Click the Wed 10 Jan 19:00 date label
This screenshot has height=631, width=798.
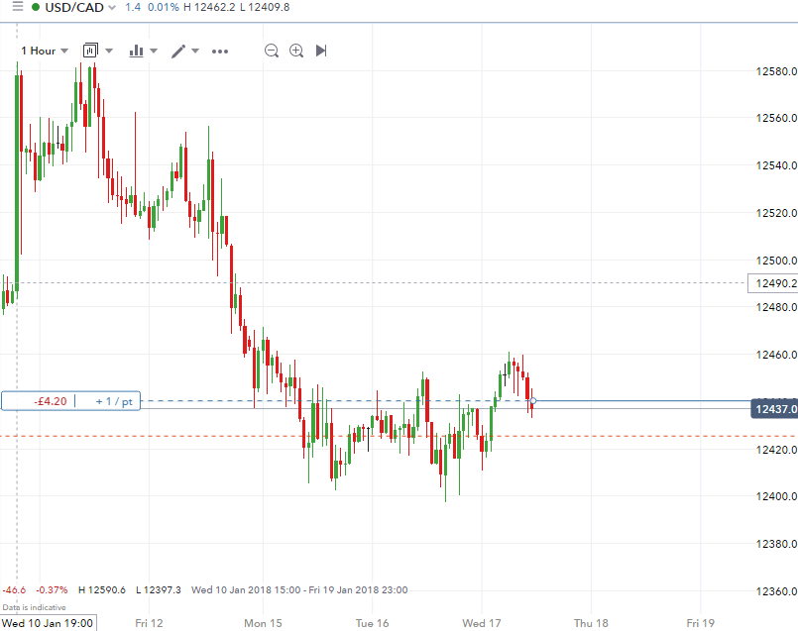tap(48, 623)
